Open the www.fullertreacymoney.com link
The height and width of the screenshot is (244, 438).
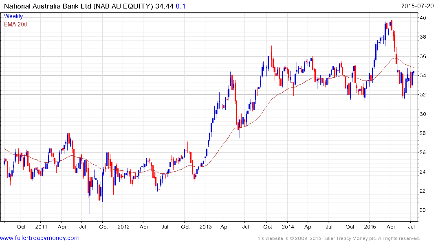point(40,238)
